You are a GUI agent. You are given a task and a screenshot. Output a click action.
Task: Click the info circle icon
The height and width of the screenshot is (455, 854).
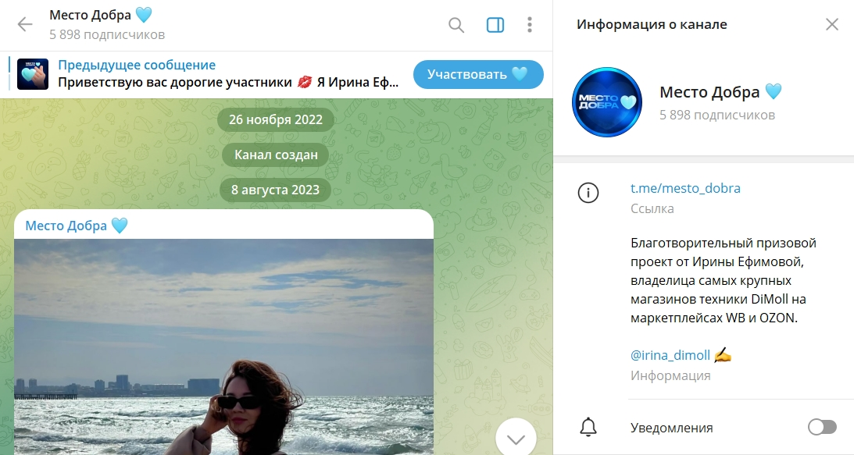(x=588, y=193)
